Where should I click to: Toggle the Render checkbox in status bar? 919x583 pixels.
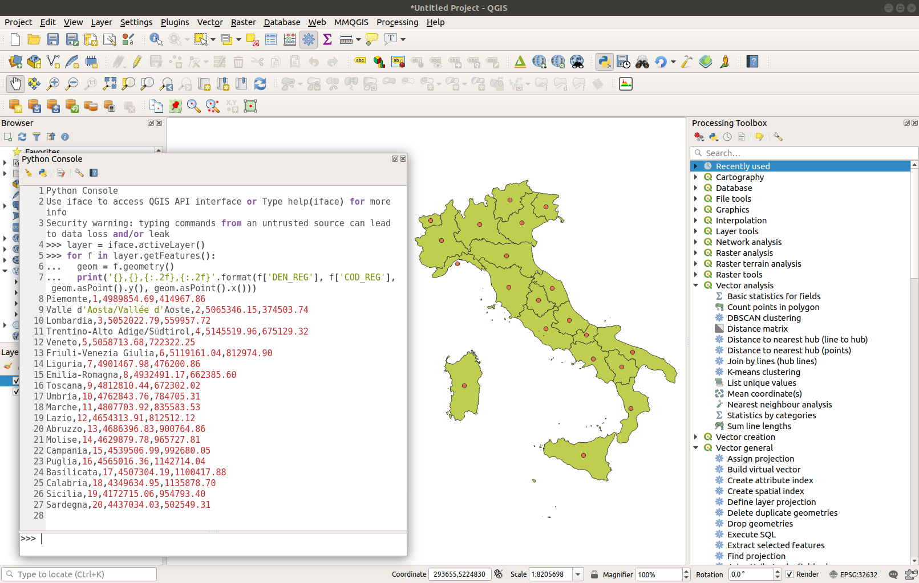coord(790,574)
